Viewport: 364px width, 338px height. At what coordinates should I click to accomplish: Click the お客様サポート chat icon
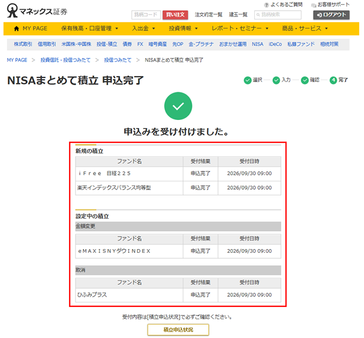[x=314, y=5]
